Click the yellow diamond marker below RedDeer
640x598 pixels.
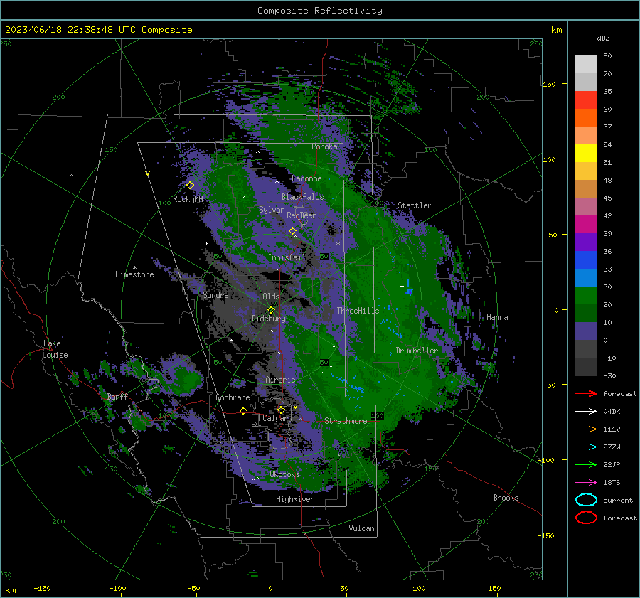[x=292, y=231]
